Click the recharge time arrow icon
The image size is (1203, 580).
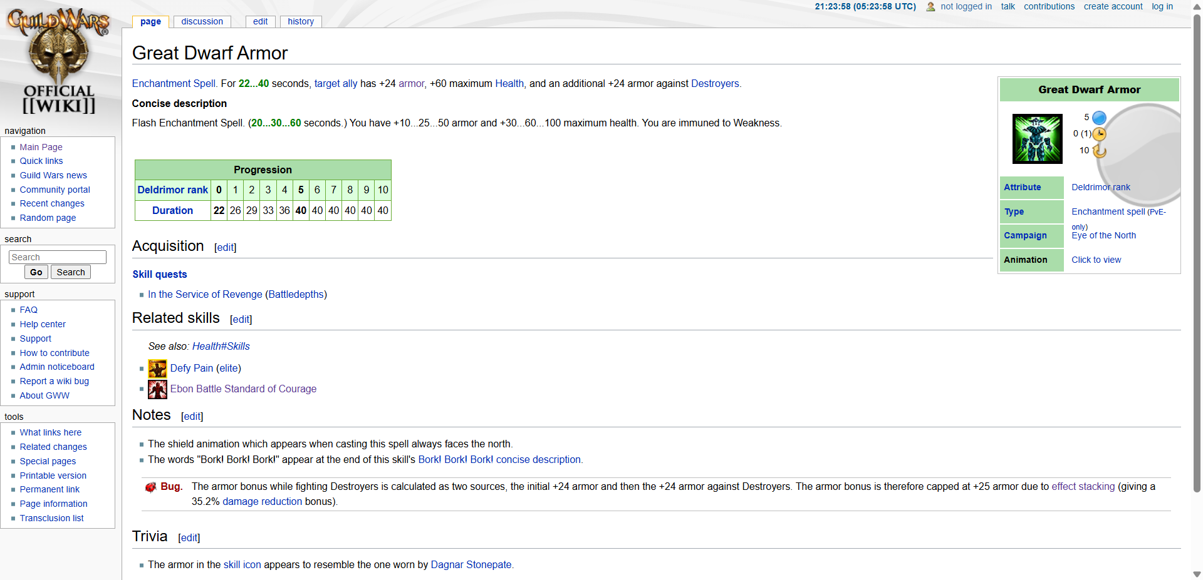tap(1099, 151)
